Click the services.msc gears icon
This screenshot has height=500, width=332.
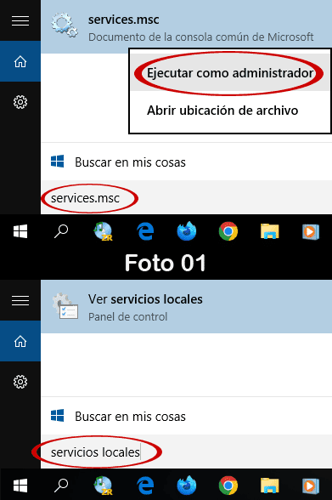click(x=65, y=25)
